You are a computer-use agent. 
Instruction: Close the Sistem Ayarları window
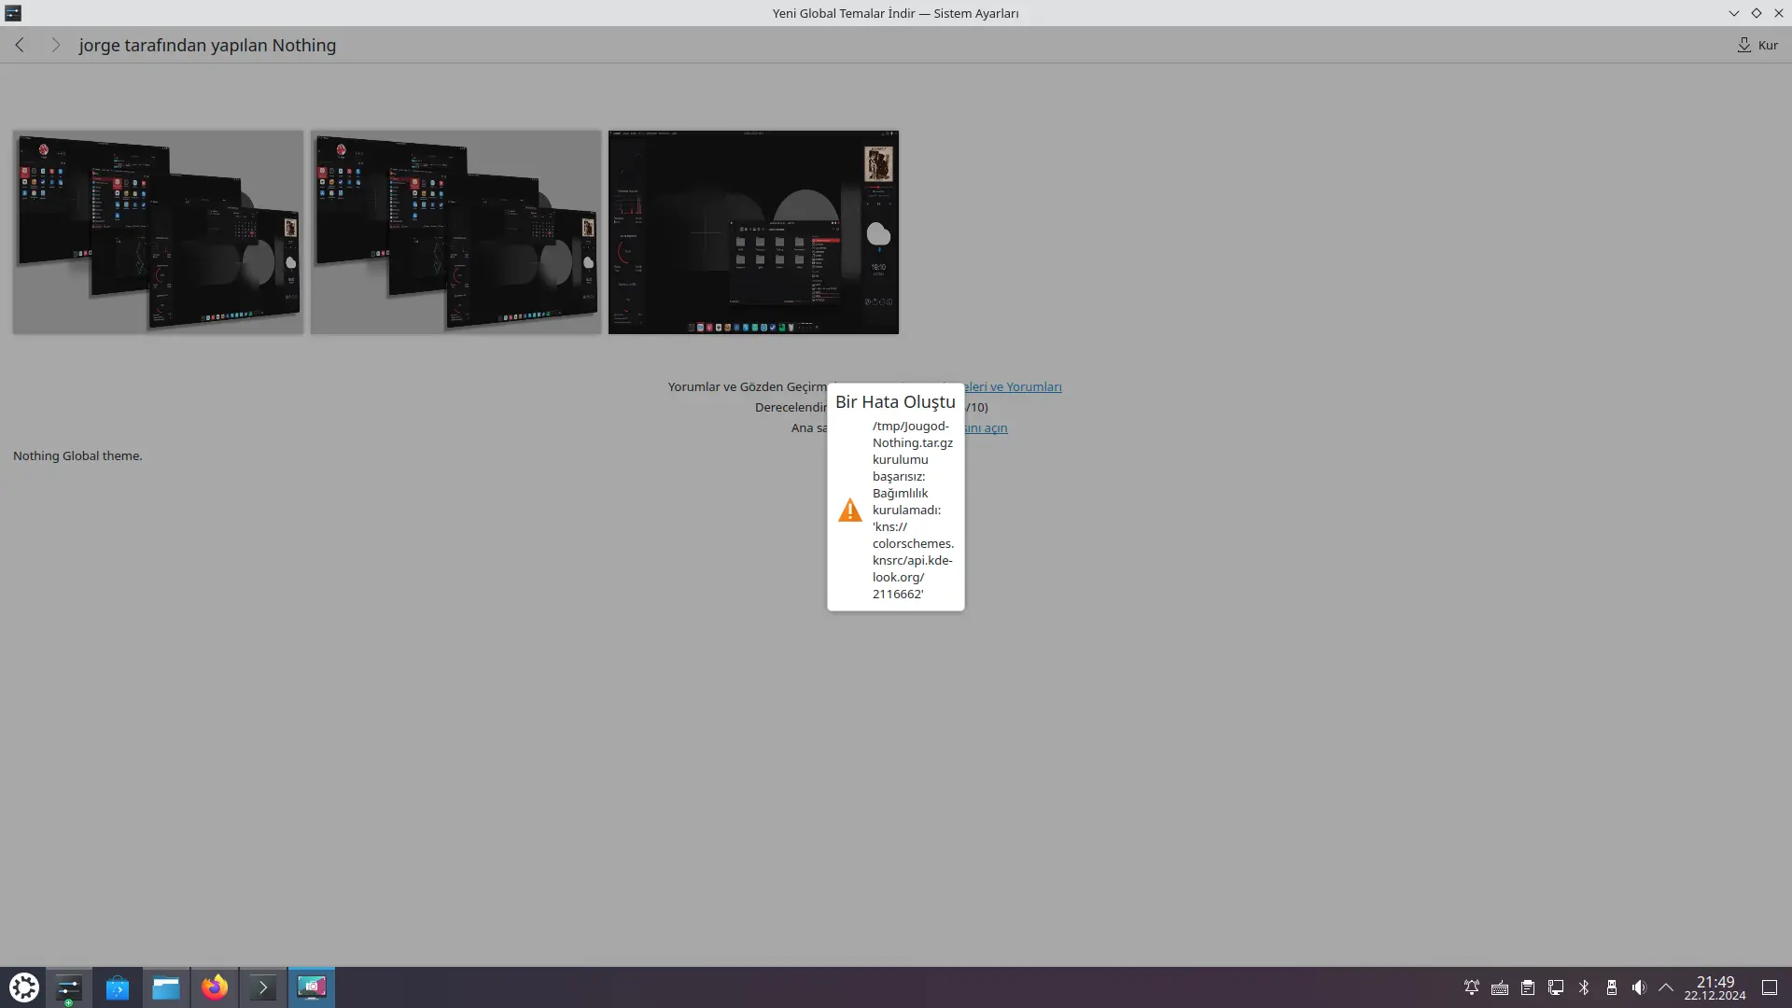coord(1779,13)
